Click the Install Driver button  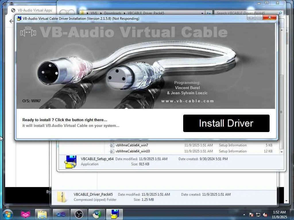[226, 123]
